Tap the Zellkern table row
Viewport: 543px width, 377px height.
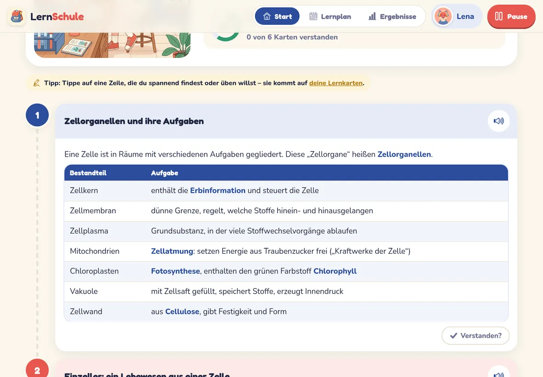click(286, 191)
